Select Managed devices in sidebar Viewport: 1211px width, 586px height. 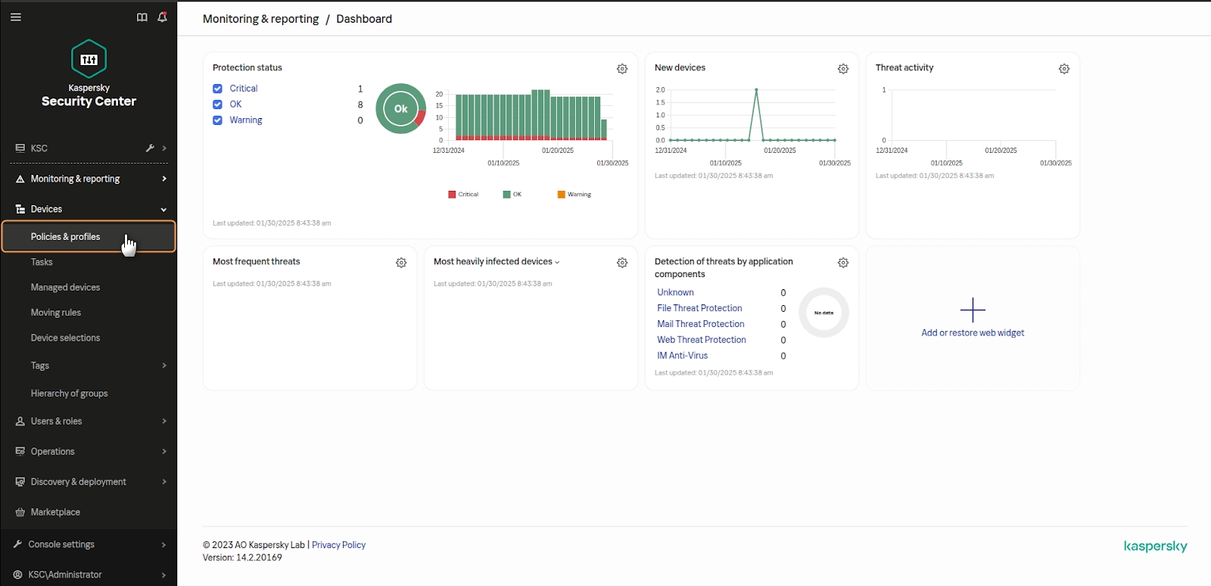(x=65, y=288)
